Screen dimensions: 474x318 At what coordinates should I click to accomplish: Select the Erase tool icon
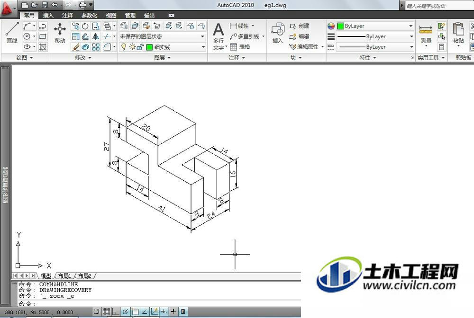(x=75, y=47)
